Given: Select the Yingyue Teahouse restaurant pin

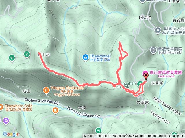Looking at the screenshot, I should (x=46, y=91).
